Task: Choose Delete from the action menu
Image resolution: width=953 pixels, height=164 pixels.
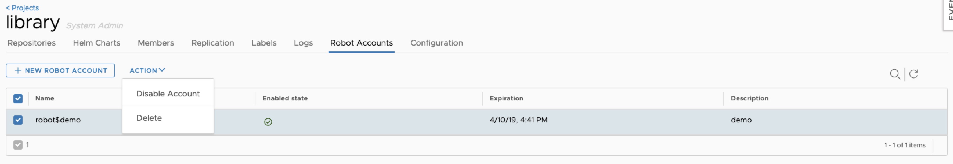Action: pyautogui.click(x=149, y=118)
